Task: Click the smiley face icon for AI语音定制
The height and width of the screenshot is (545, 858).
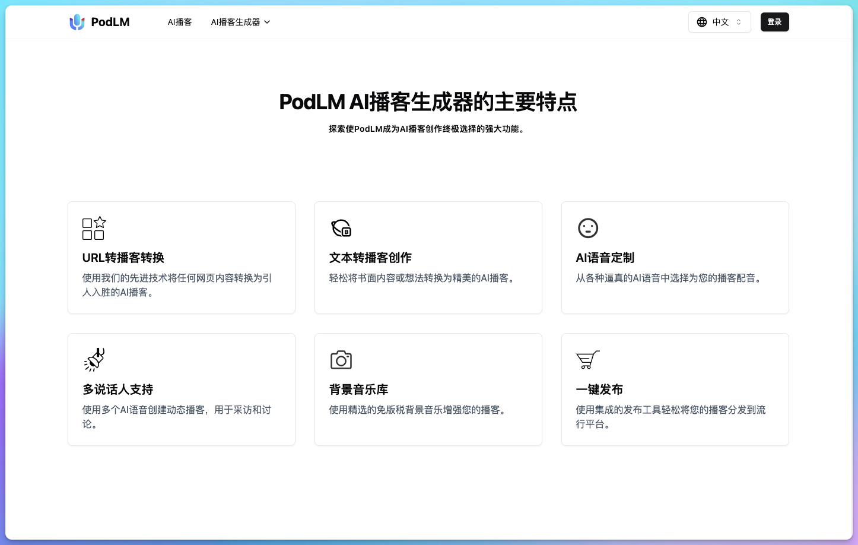Action: pyautogui.click(x=588, y=228)
